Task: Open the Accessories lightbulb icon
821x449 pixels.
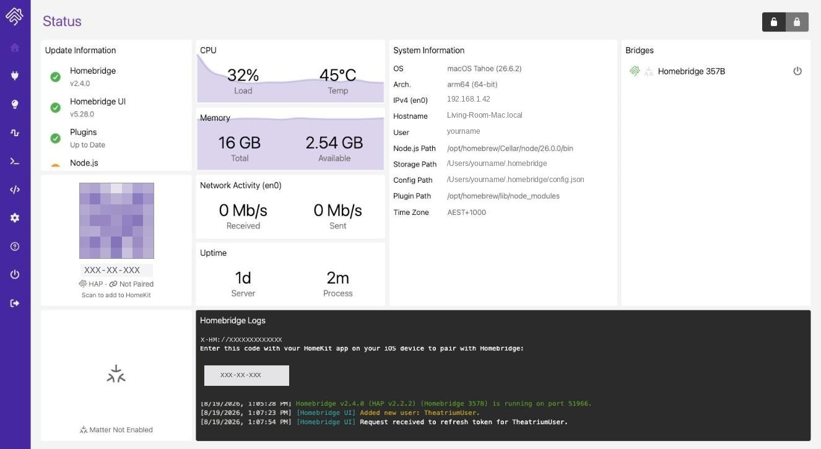Action: coord(15,104)
